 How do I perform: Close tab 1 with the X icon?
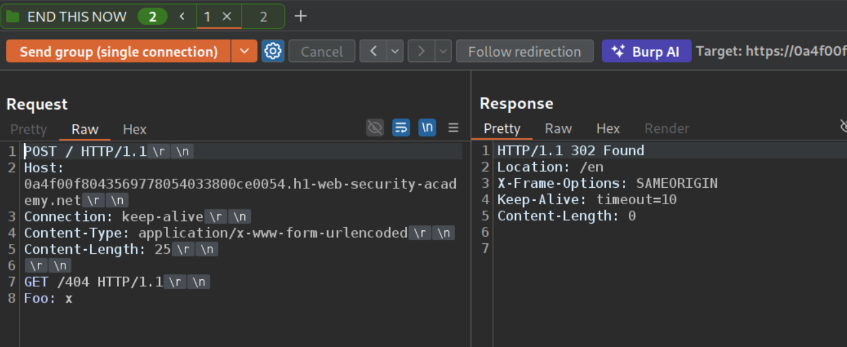click(x=227, y=16)
